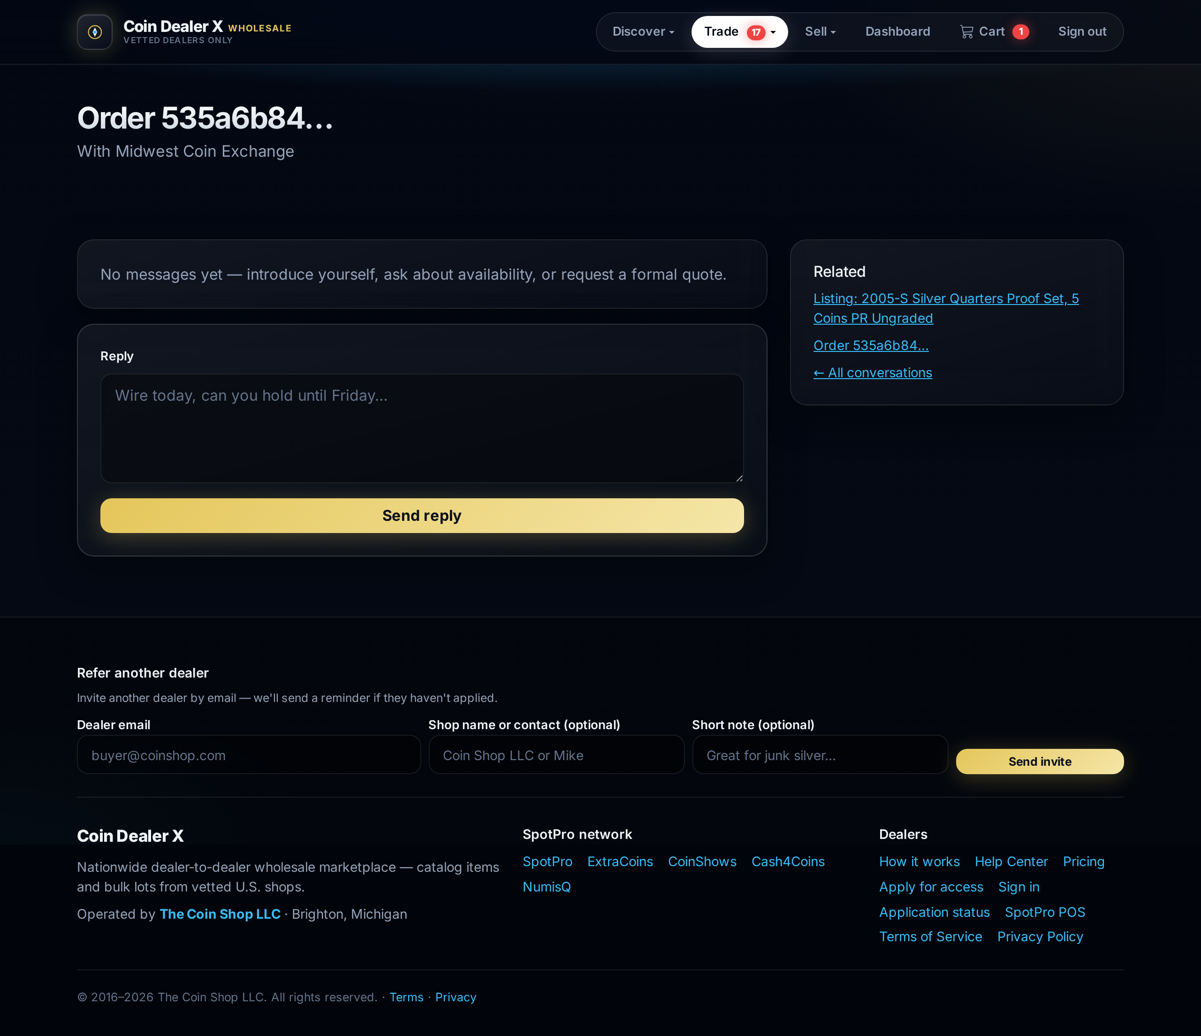This screenshot has height=1036, width=1201.
Task: Click the Order 535a6b84... page heading
Action: pos(205,118)
